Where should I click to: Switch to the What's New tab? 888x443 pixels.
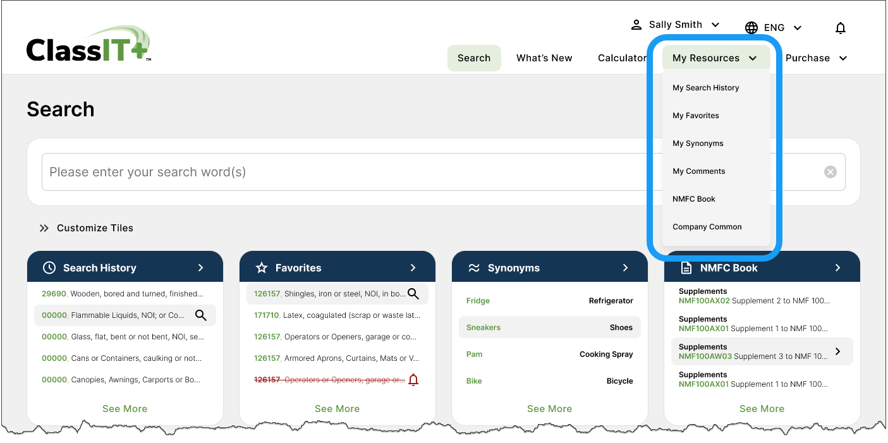click(x=544, y=58)
